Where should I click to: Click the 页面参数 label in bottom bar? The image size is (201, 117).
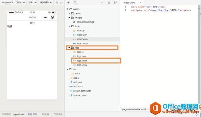58,114
